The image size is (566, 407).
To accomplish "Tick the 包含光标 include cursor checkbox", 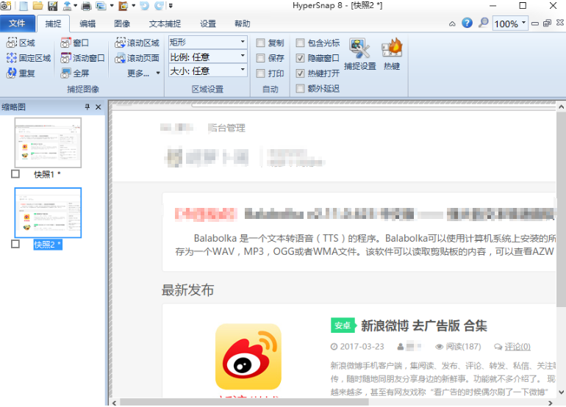I will click(300, 43).
